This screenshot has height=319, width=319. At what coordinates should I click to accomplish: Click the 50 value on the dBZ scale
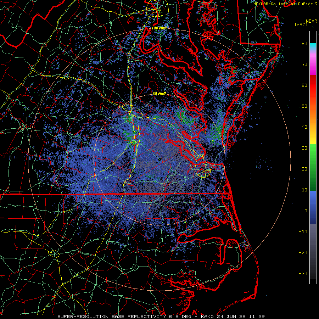[x=304, y=106]
